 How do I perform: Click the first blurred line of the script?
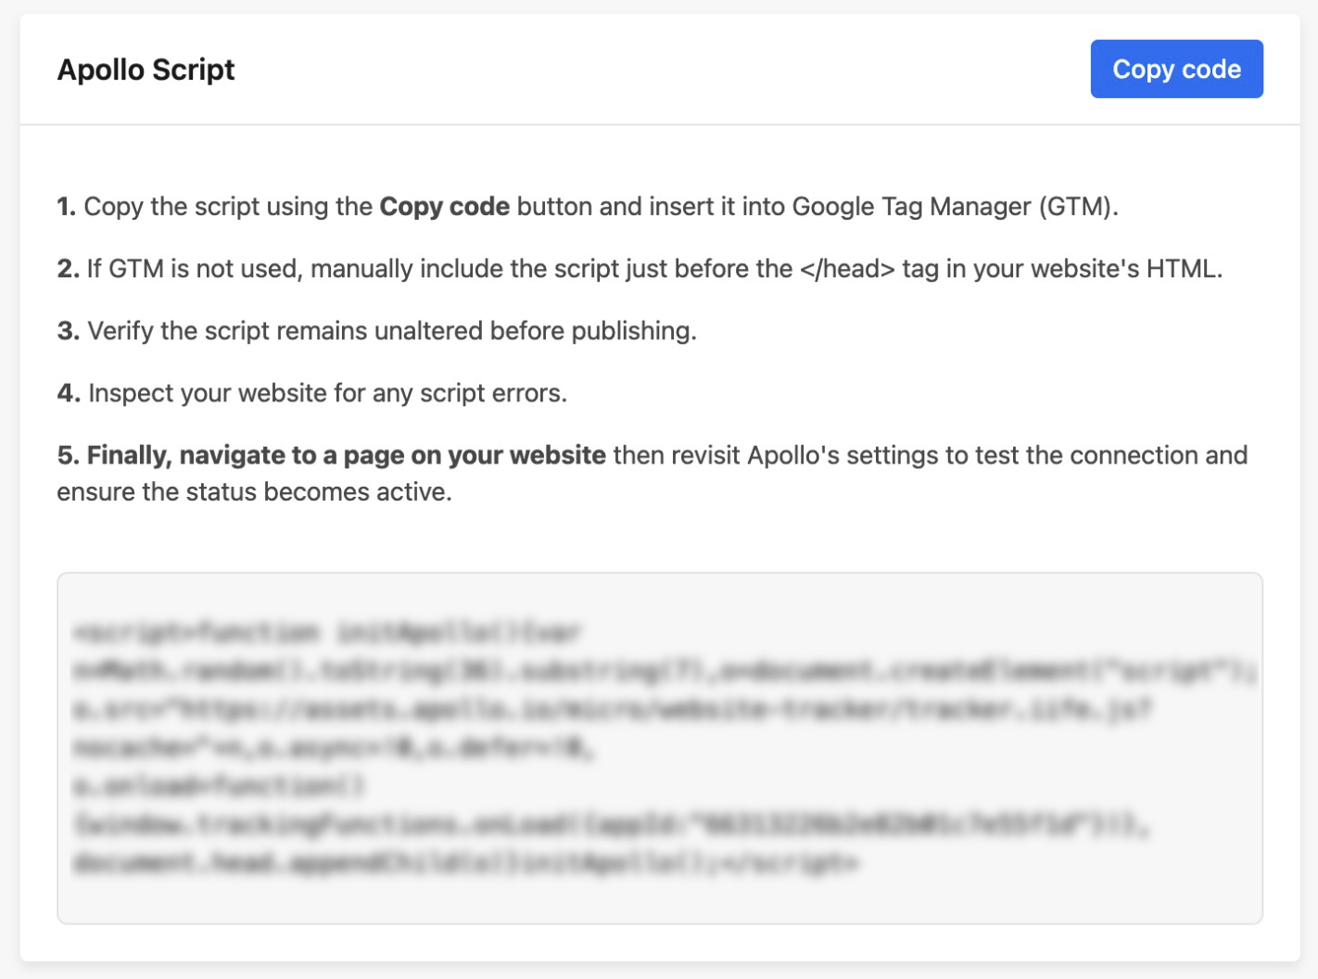327,633
